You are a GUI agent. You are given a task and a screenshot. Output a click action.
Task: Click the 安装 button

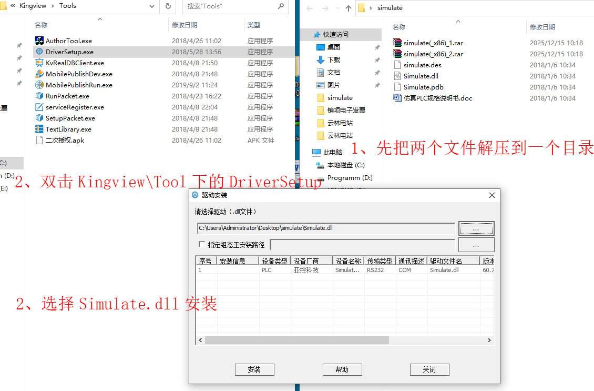pyautogui.click(x=254, y=369)
